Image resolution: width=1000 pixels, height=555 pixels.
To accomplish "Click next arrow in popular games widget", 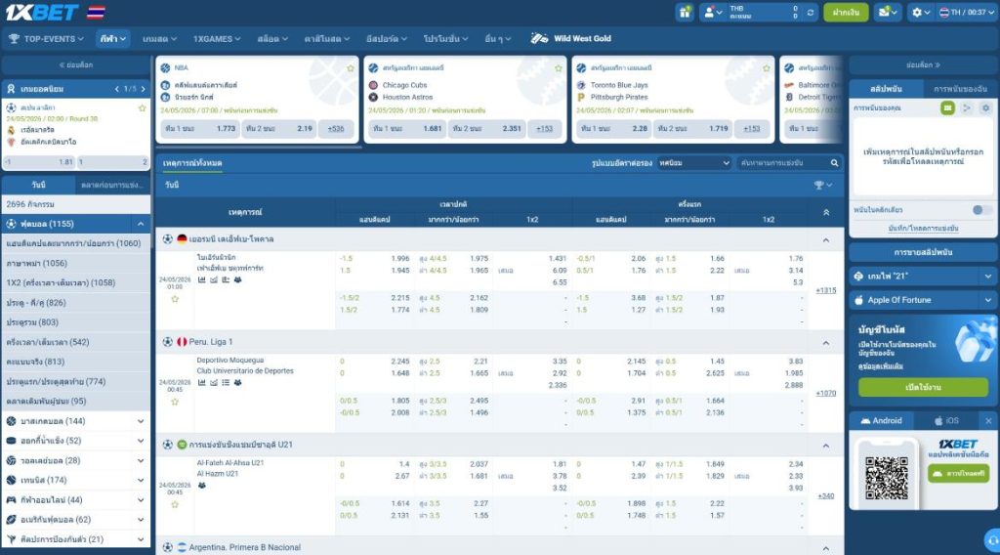I will click(143, 89).
